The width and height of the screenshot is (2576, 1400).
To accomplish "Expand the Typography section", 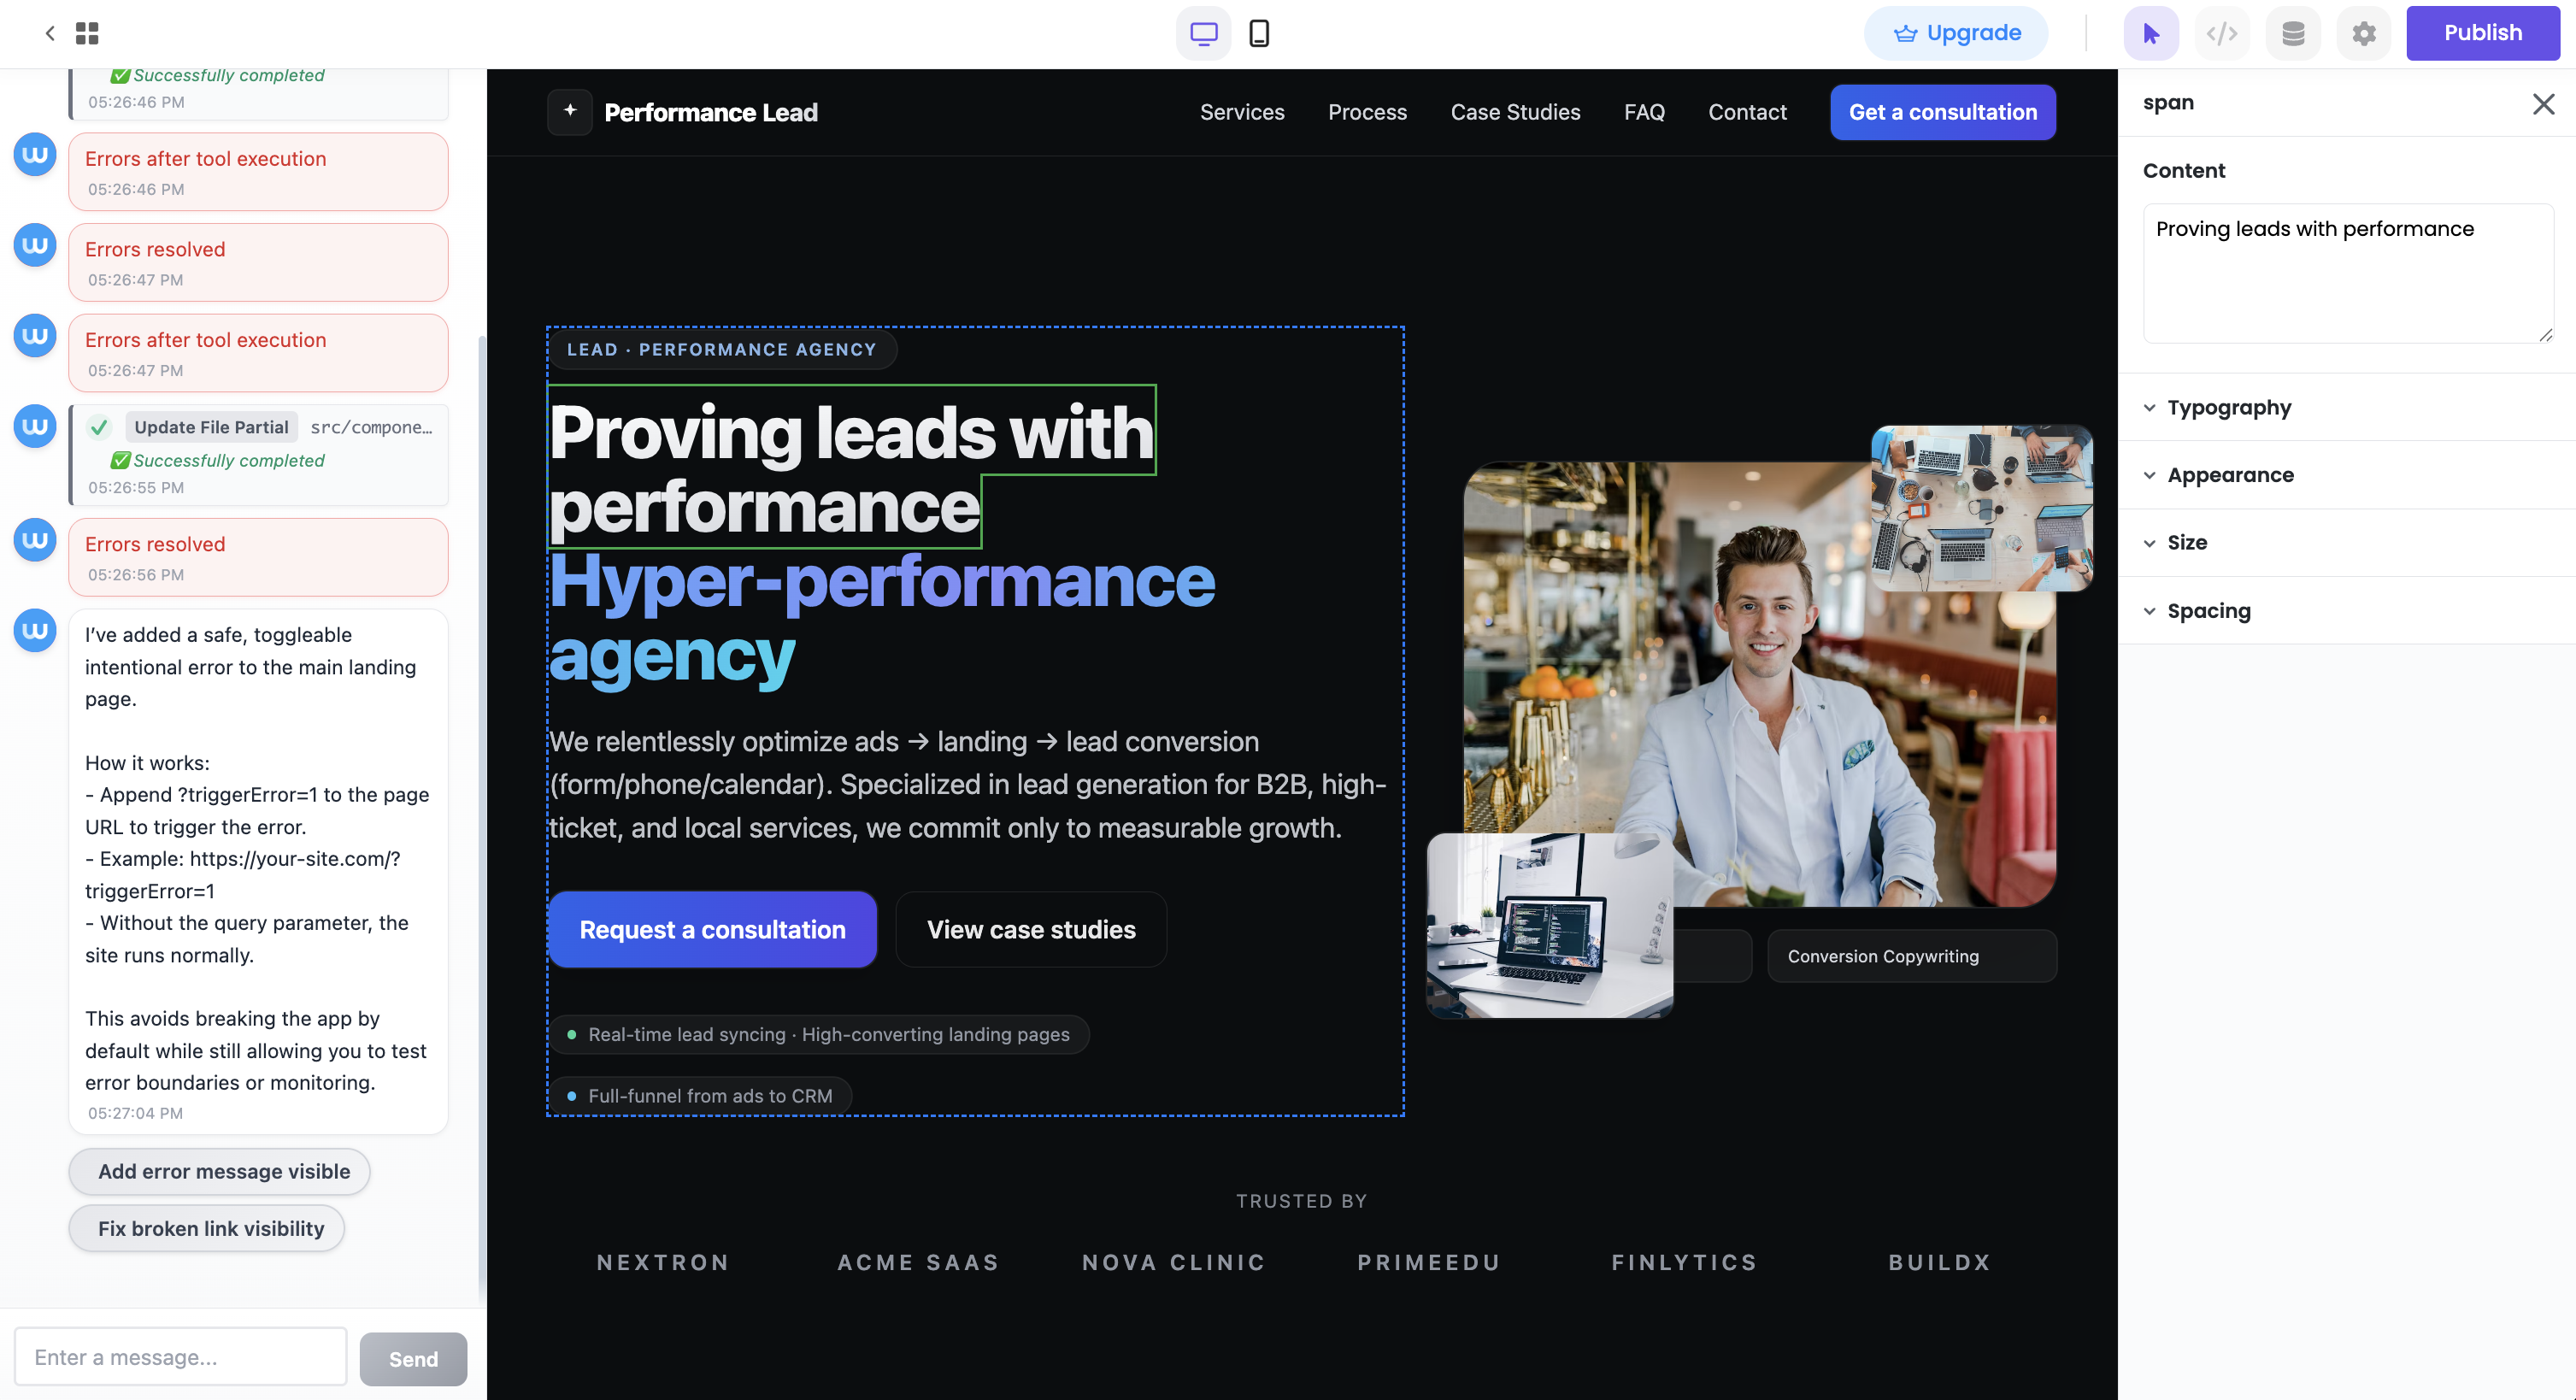I will [2229, 408].
